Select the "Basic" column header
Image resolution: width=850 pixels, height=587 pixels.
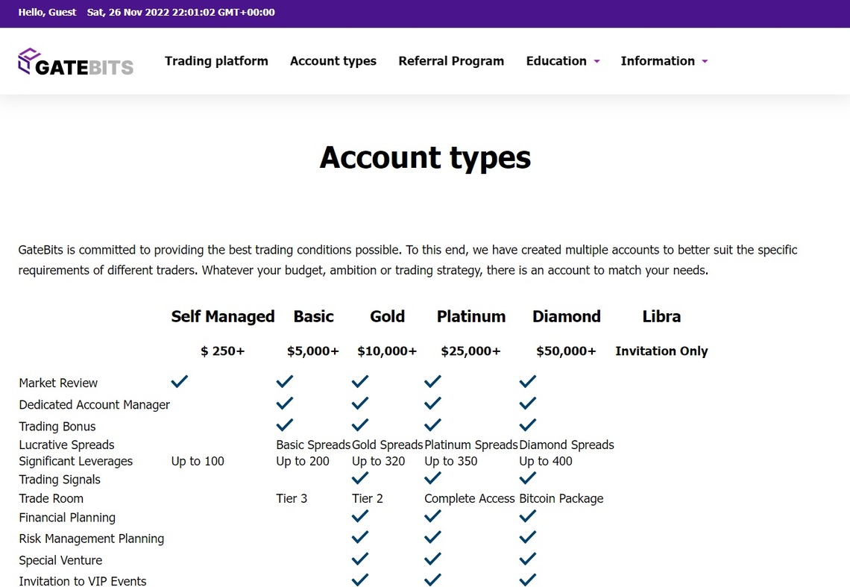tap(313, 316)
